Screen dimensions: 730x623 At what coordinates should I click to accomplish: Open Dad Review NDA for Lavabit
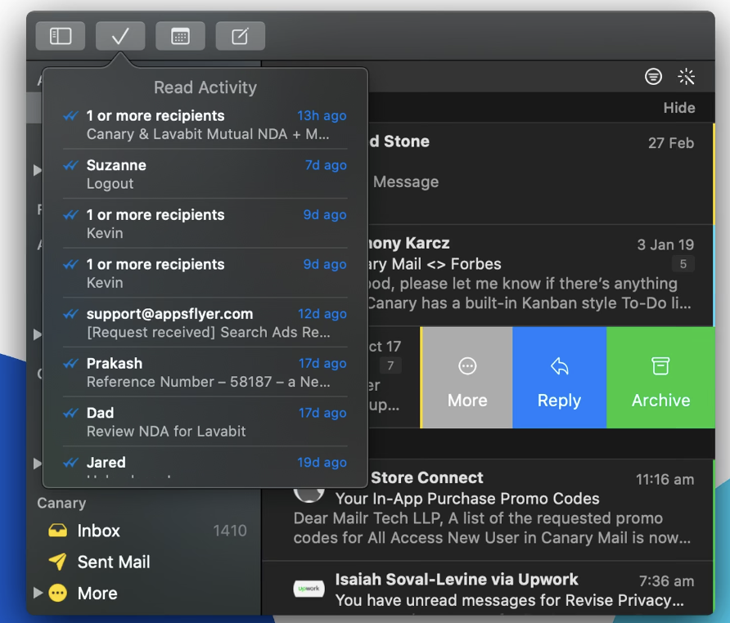tap(205, 422)
